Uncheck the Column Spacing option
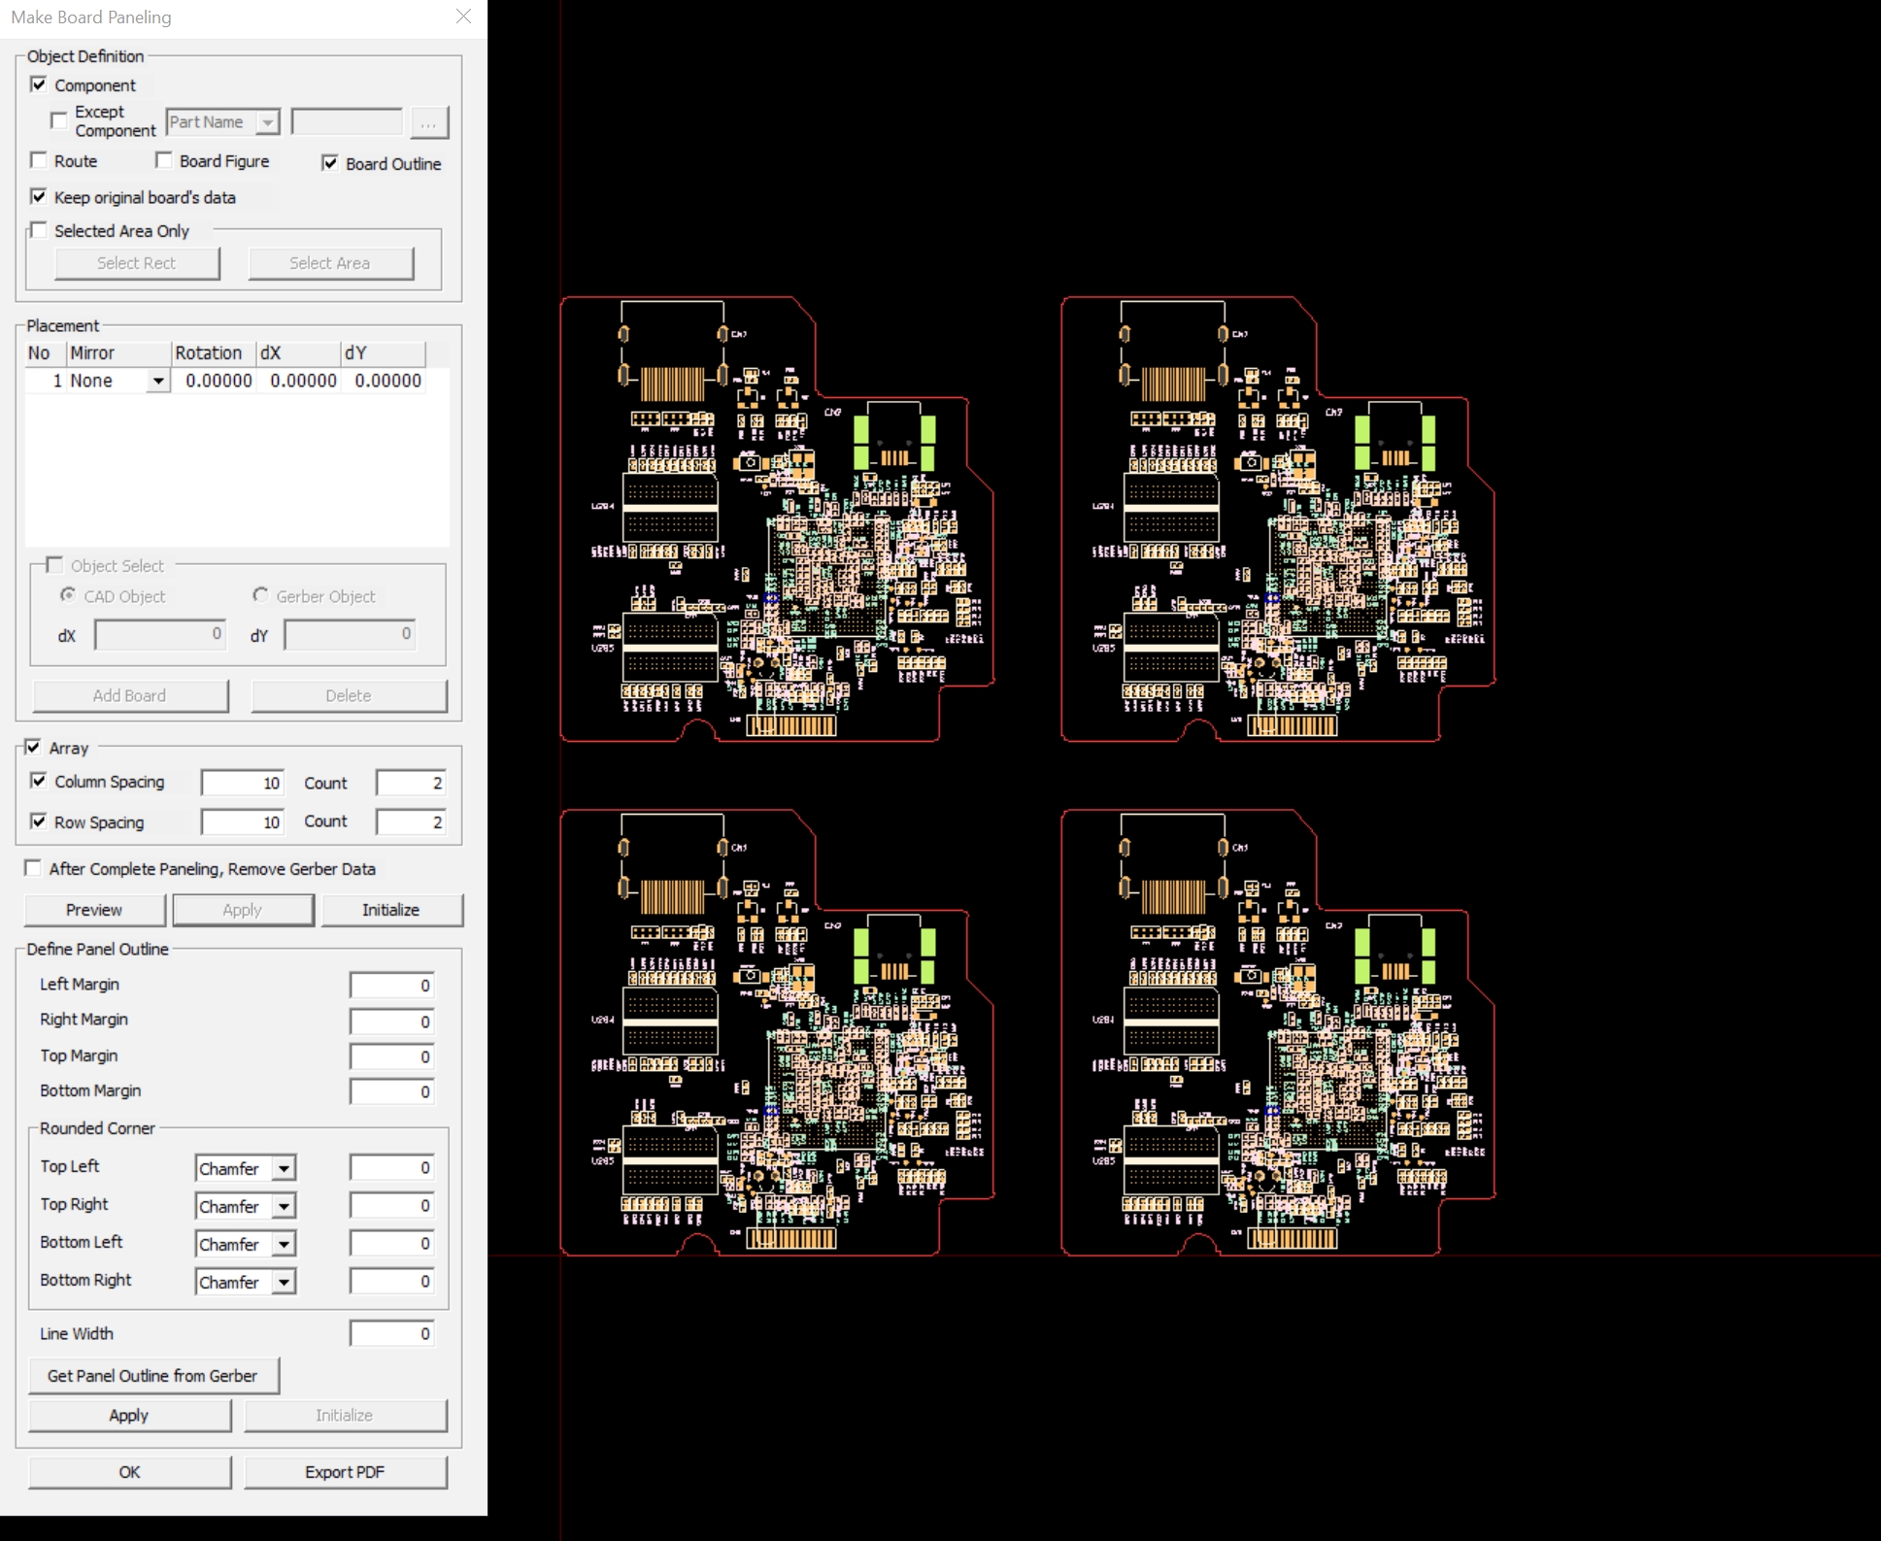Viewport: 1881px width, 1541px height. 39,781
